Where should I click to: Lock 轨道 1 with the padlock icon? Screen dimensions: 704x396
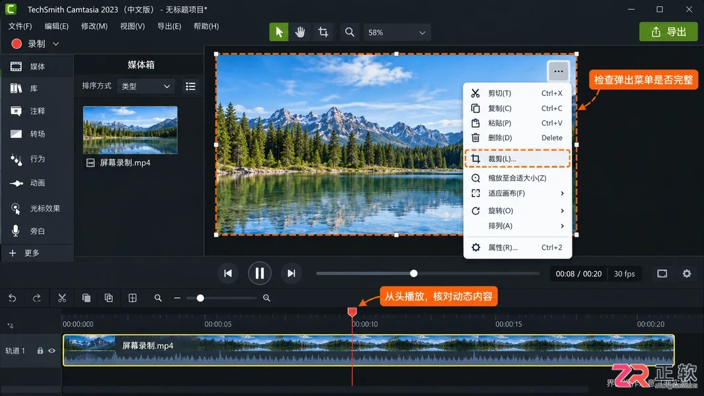coord(40,350)
